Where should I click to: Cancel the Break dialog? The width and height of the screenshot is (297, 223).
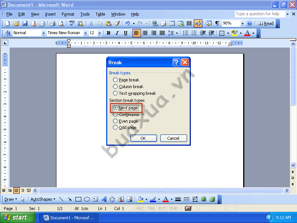pyautogui.click(x=173, y=138)
